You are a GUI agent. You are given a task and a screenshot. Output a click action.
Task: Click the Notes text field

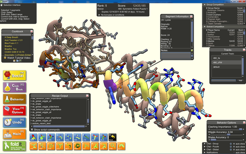pyautogui.click(x=176, y=56)
